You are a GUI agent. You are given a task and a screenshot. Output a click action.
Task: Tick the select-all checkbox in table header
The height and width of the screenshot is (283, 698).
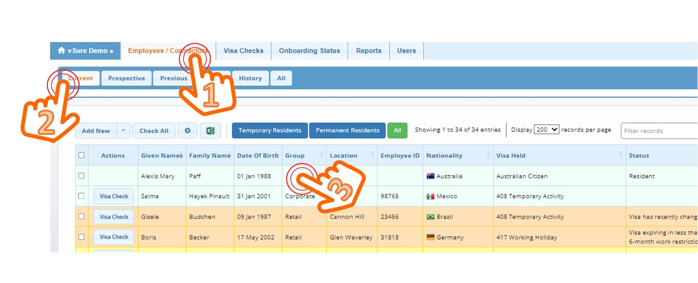click(x=81, y=155)
